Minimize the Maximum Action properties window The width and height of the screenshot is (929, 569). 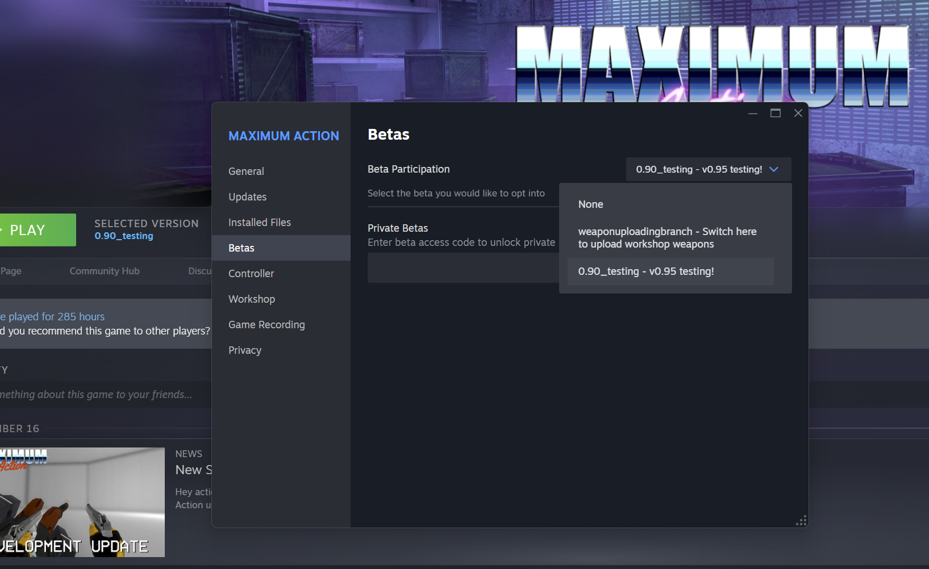(x=753, y=114)
